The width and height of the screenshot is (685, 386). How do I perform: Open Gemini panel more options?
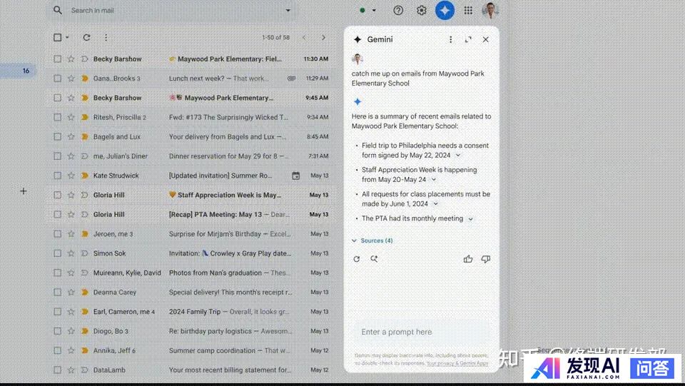click(450, 39)
